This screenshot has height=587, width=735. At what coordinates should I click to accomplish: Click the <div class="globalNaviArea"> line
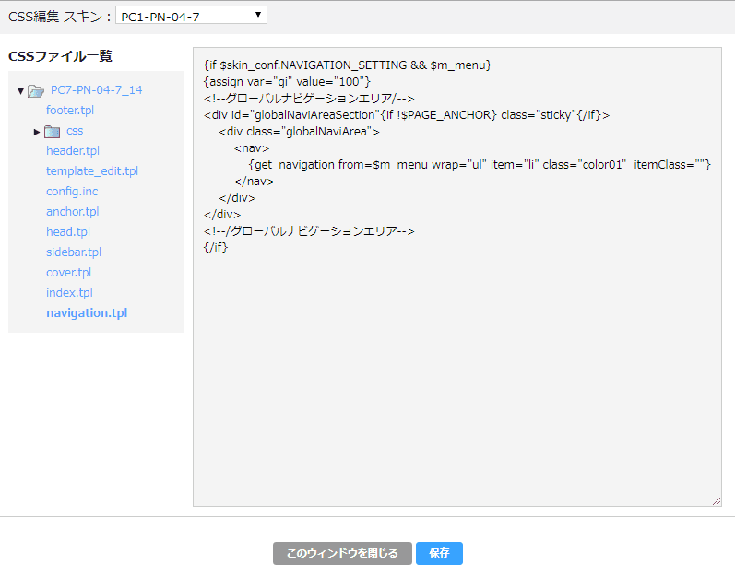[299, 132]
